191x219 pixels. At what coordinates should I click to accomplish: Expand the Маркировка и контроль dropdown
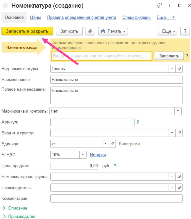178,111
